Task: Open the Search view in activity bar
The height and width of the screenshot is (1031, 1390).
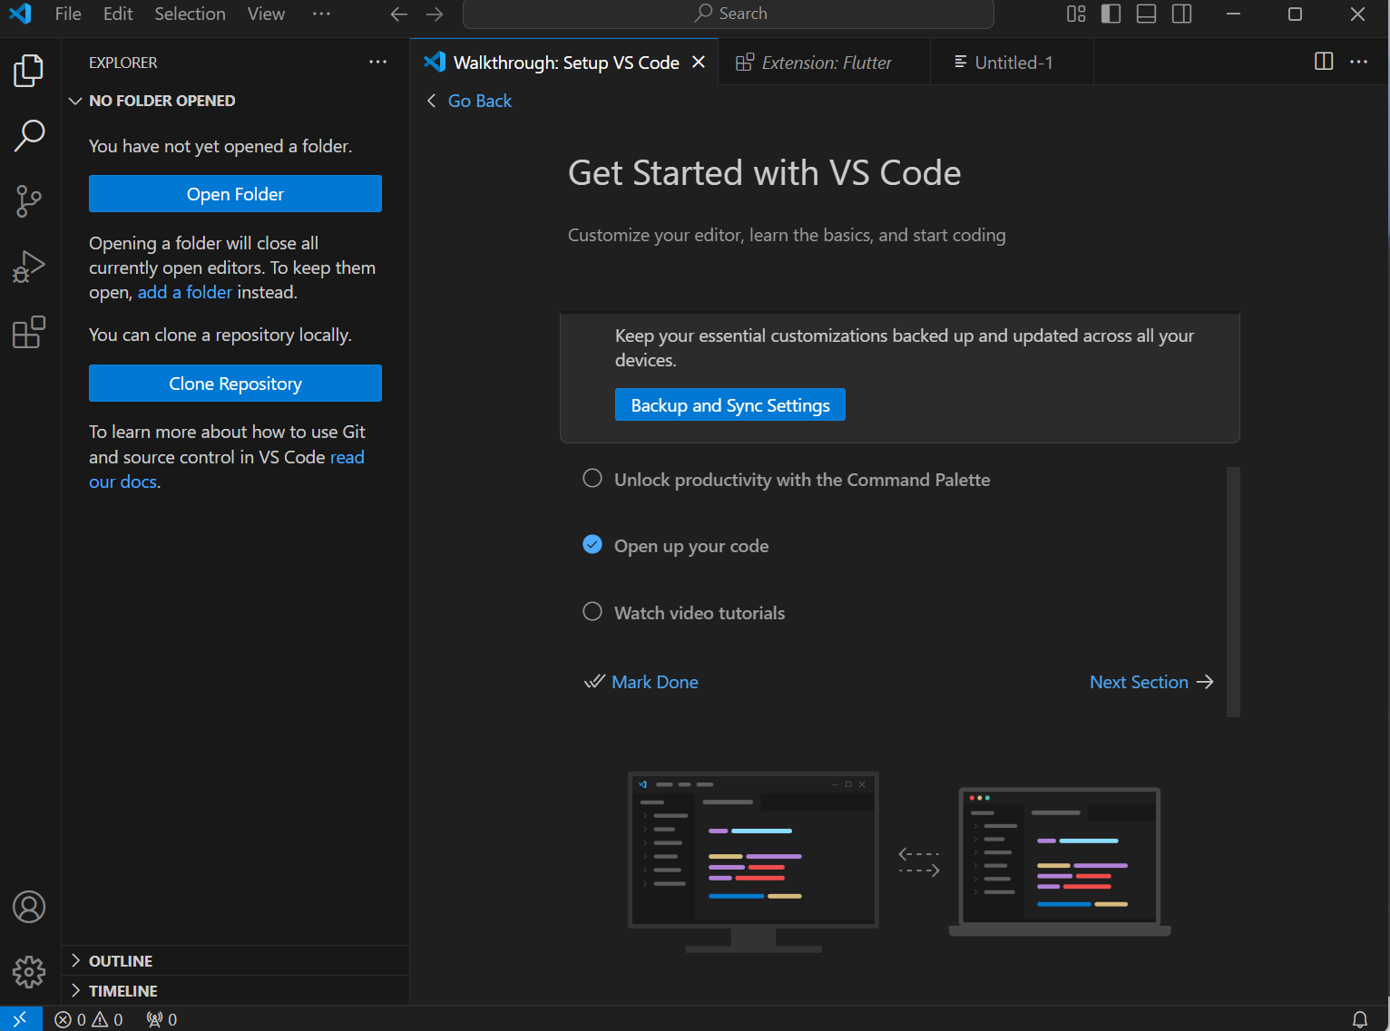Action: pos(29,136)
